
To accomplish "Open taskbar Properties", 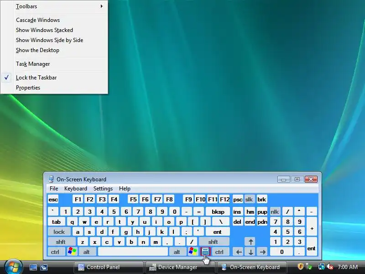I will 54,88.
